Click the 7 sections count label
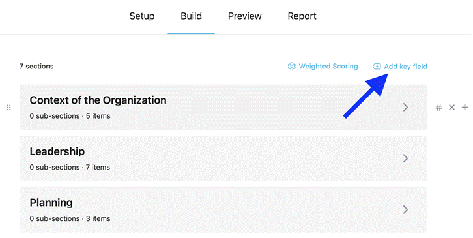Image resolution: width=473 pixels, height=238 pixels. [36, 66]
